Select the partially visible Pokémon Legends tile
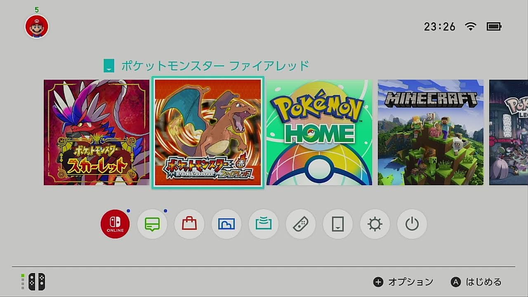Image resolution: width=528 pixels, height=297 pixels. pyautogui.click(x=509, y=132)
